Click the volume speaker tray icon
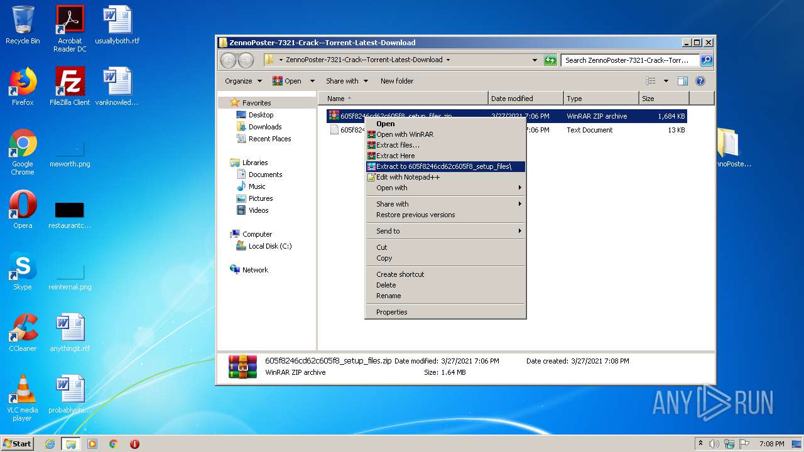The height and width of the screenshot is (452, 804). [x=714, y=444]
